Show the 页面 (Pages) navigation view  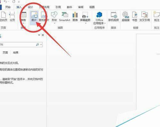pyautogui.click(x=5, y=52)
